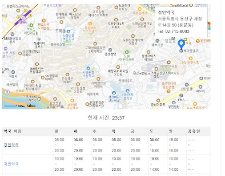The width and height of the screenshot is (225, 176).
Task: Click the 신창하우드 map label
Action: tap(125, 81)
